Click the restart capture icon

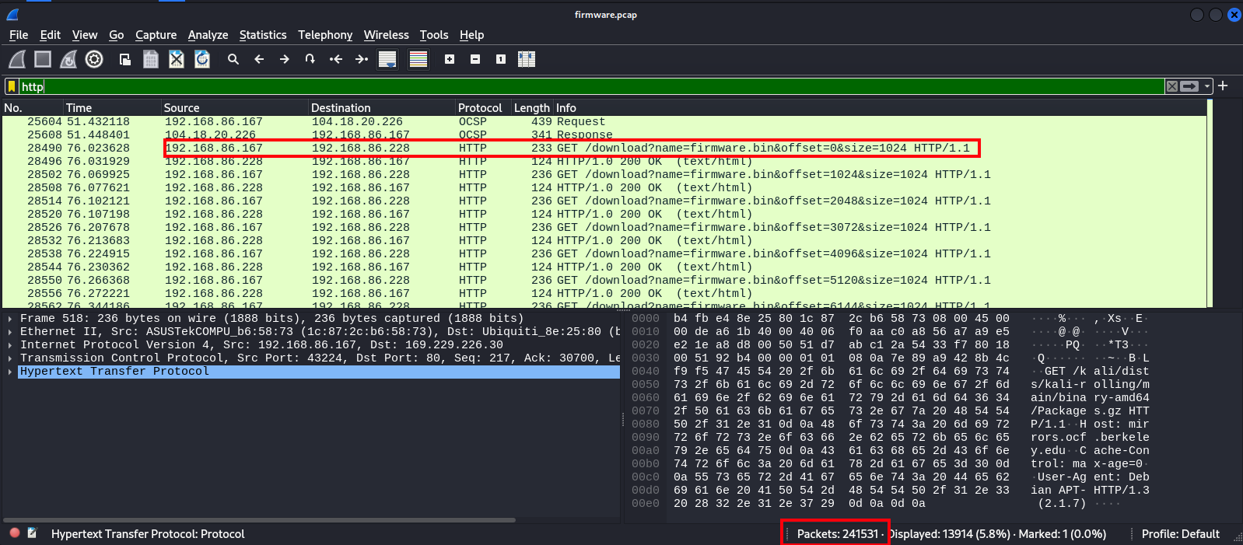coord(68,59)
